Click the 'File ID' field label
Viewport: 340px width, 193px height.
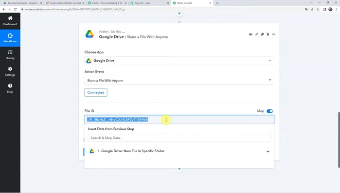point(89,111)
